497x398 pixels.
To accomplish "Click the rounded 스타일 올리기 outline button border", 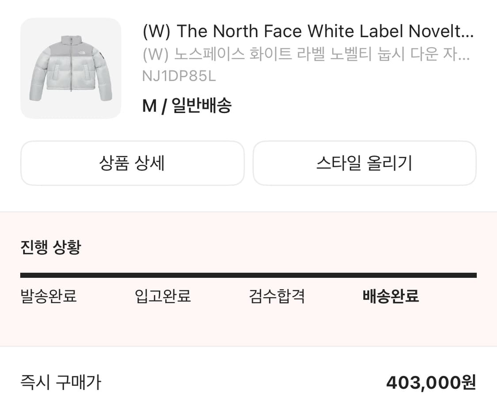I will [x=364, y=142].
